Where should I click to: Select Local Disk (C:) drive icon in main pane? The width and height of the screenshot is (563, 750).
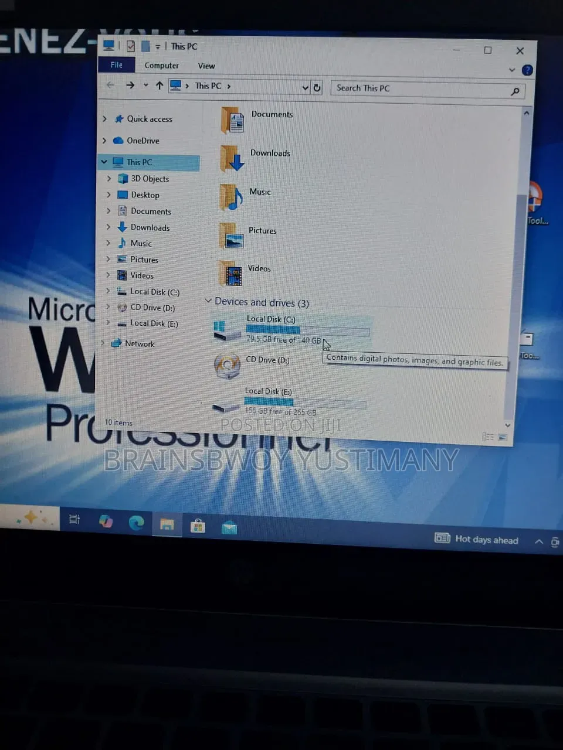click(227, 330)
